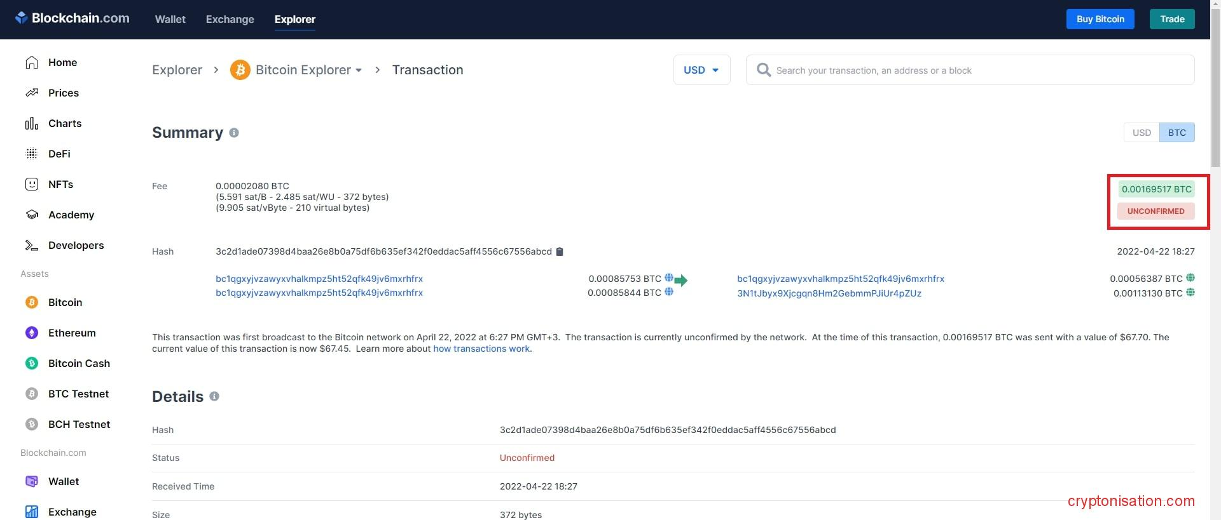
Task: Open Charts from the sidebar icon
Action: [x=32, y=123]
